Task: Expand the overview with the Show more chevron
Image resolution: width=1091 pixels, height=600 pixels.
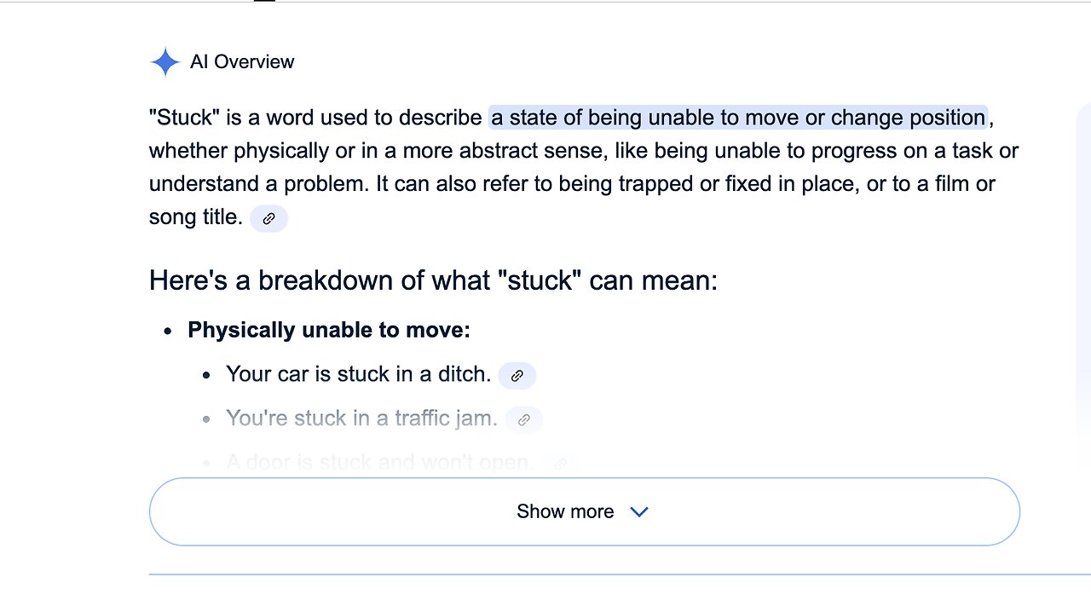Action: click(x=638, y=511)
